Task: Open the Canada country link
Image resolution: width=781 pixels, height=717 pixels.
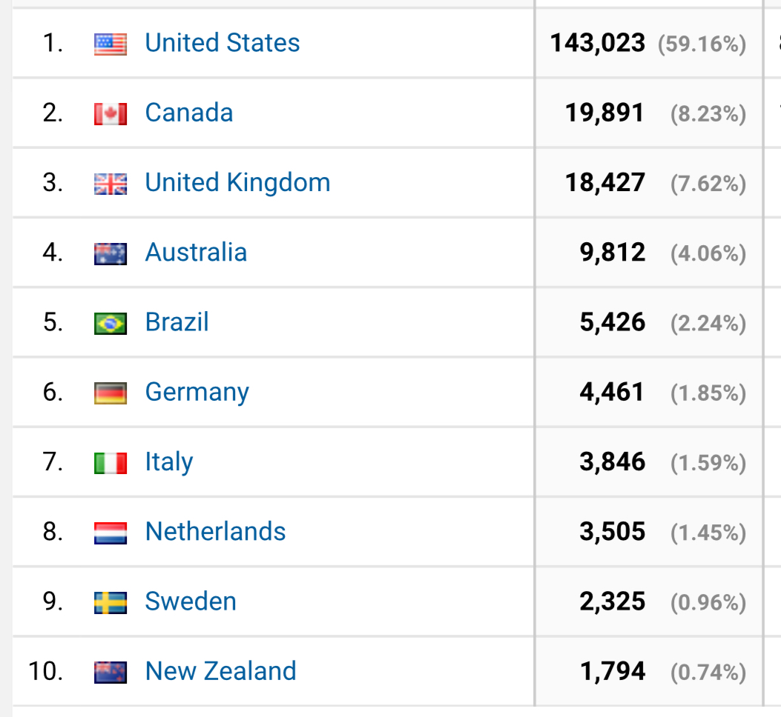Action: pos(189,113)
